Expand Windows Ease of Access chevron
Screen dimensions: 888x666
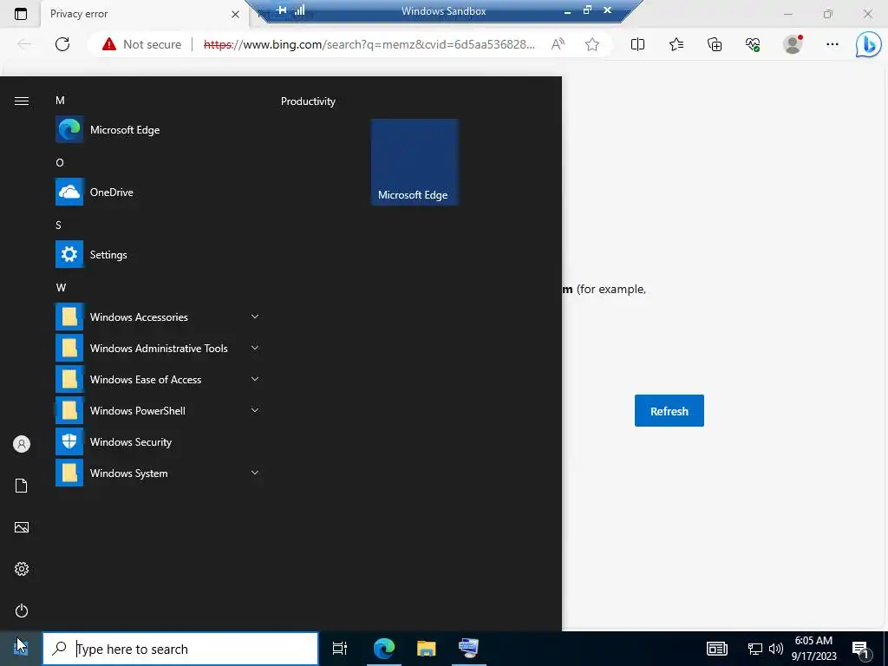[255, 379]
